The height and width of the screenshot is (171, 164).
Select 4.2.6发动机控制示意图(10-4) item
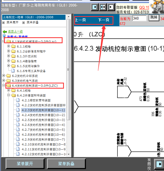click(x=43, y=125)
